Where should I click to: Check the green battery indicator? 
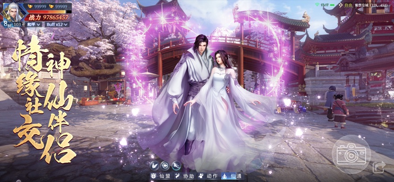coord(332,5)
